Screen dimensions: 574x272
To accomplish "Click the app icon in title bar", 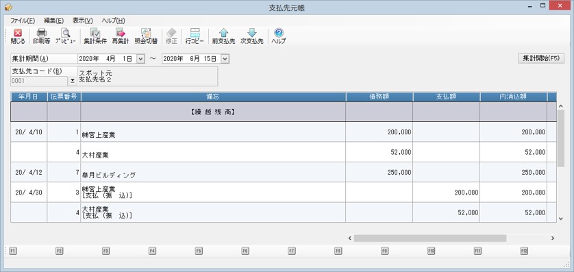I will (x=8, y=7).
